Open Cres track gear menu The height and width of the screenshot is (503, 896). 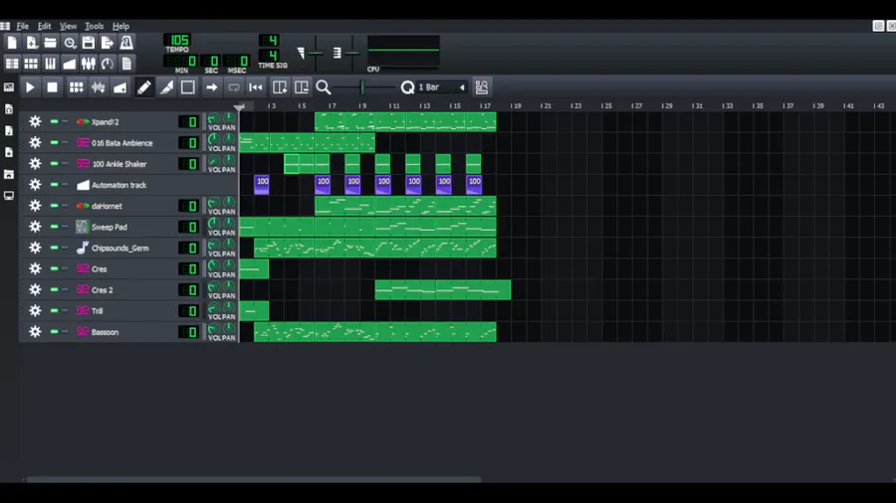tap(35, 268)
